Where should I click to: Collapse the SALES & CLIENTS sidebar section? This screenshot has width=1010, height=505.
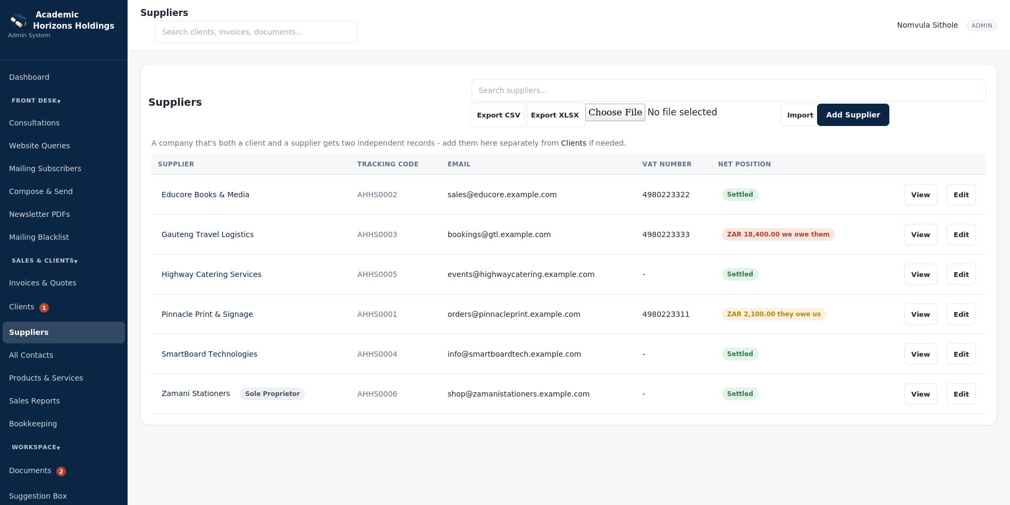click(x=45, y=260)
